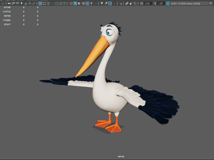This screenshot has height=160, width=214.
Task: Toggle the Lock Camera icon
Action: click(13, 3)
